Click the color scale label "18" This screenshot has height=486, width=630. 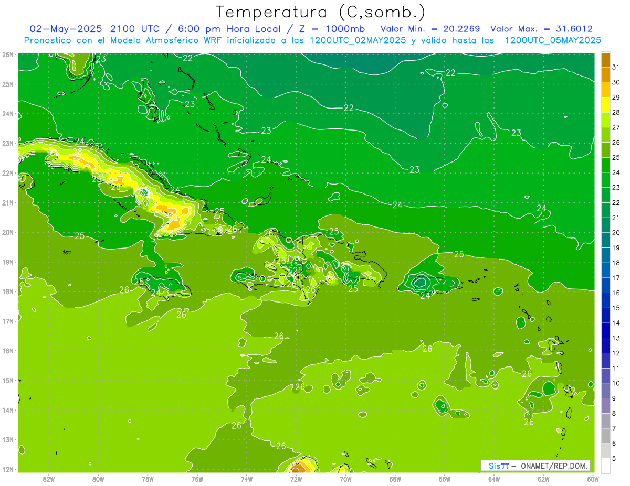coord(616,263)
